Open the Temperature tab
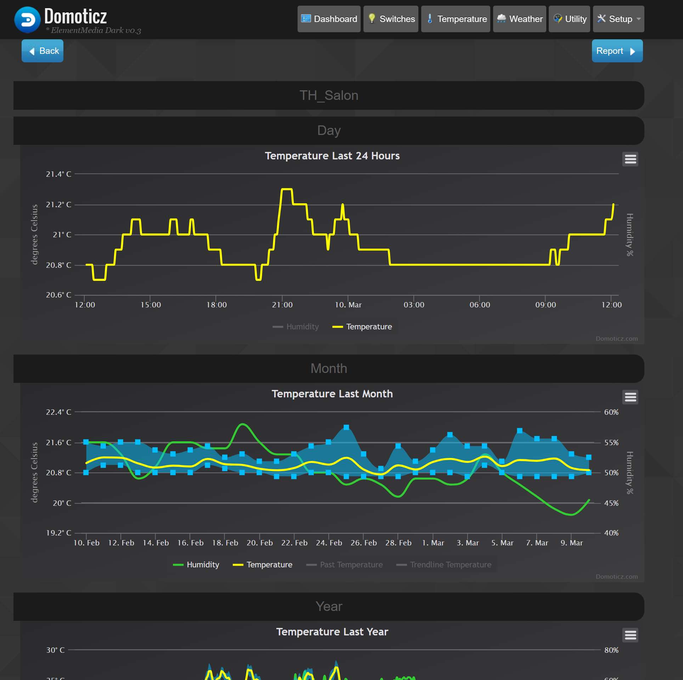 tap(456, 19)
